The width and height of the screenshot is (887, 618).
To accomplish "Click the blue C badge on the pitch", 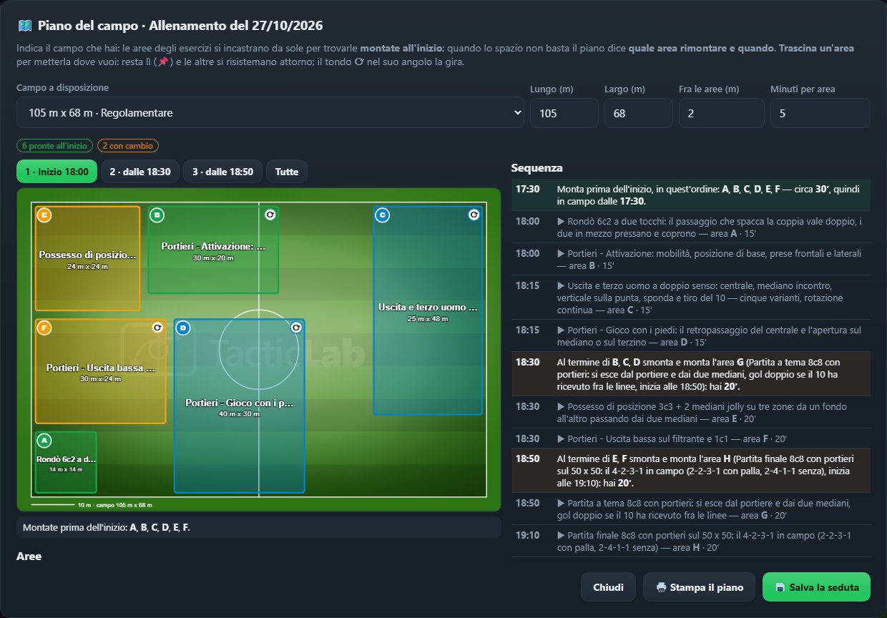I will (x=382, y=215).
